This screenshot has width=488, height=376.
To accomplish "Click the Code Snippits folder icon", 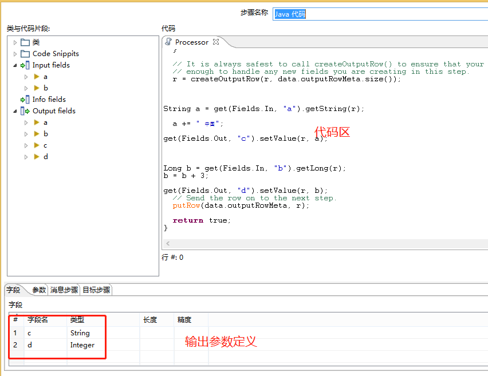I will click(x=25, y=54).
